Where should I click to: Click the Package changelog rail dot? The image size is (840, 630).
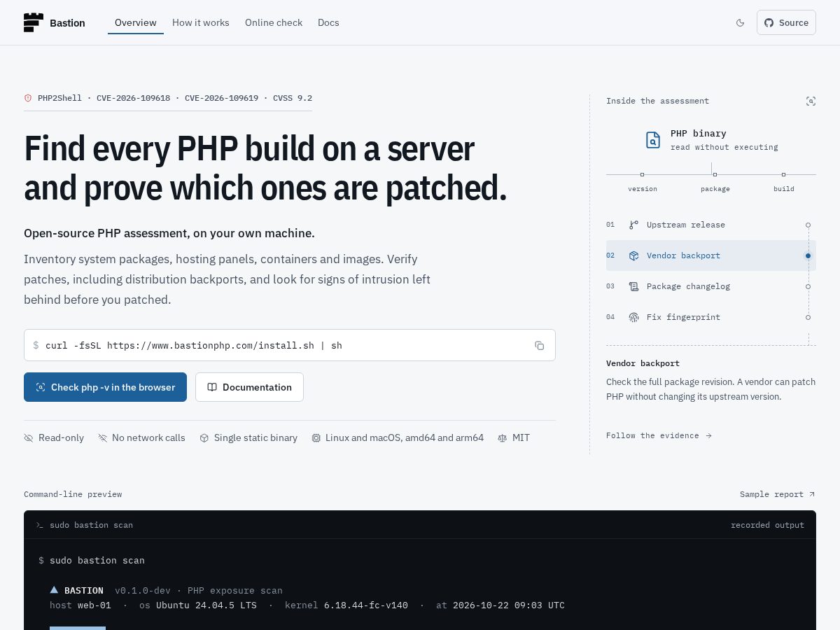point(808,286)
